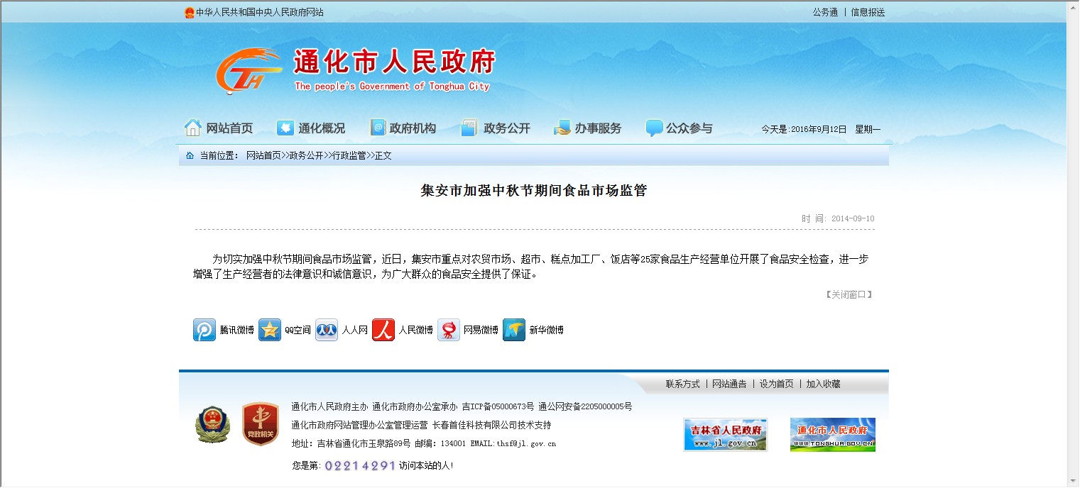Click the Tencent Weibo (腾讯微博) share icon
The height and width of the screenshot is (488, 1080).
click(x=204, y=330)
